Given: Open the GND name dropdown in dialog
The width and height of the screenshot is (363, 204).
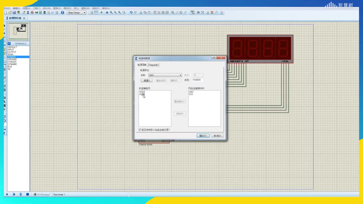Looking at the screenshot, I should click(x=165, y=75).
